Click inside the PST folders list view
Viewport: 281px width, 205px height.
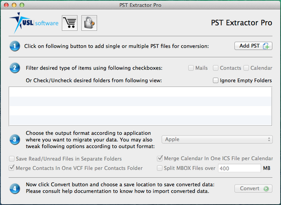140,107
